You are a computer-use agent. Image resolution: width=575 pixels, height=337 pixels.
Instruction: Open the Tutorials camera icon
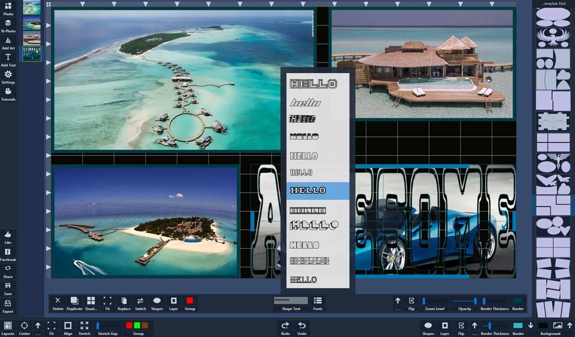click(x=8, y=92)
